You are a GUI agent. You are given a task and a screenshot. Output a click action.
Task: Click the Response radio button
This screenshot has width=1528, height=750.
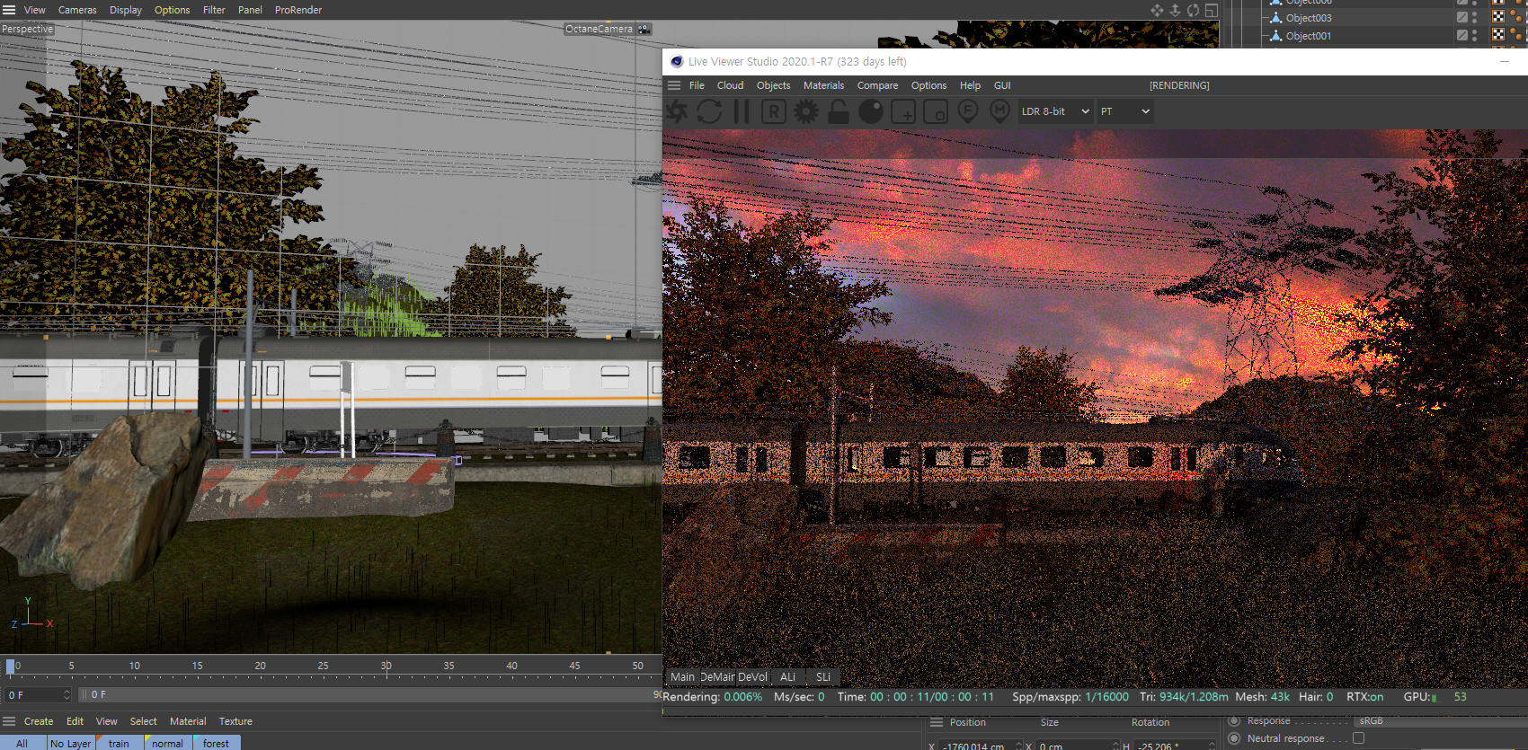(1235, 720)
